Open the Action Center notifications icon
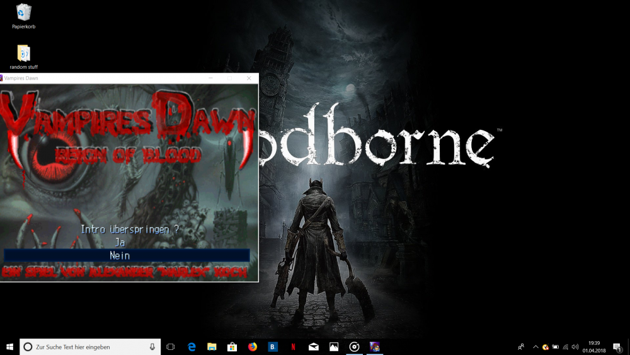The width and height of the screenshot is (630, 355). coord(617,347)
